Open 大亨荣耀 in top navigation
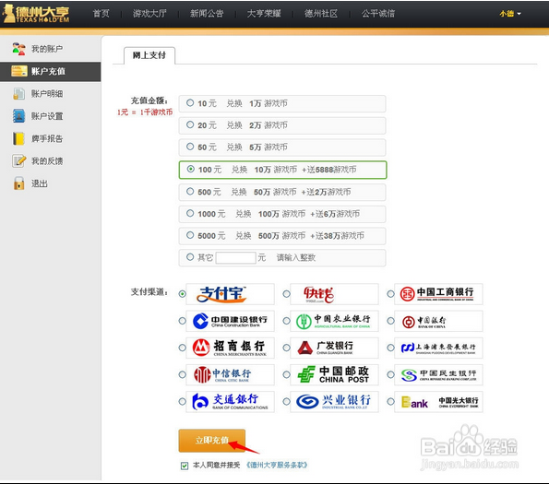The height and width of the screenshot is (484, 549). point(264,14)
